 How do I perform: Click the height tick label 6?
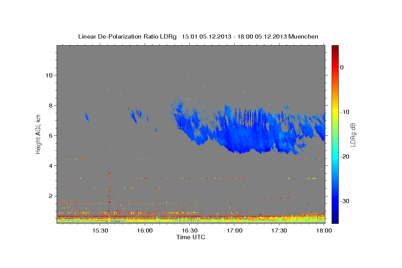(51, 135)
